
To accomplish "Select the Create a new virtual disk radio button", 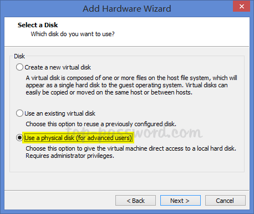I will click(19, 67).
